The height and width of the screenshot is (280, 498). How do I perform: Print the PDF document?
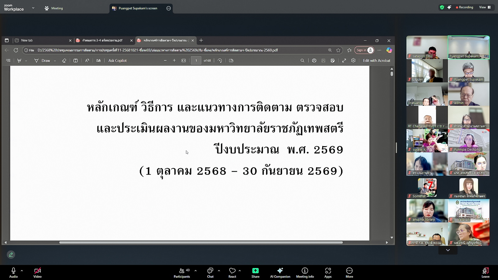pos(314,61)
